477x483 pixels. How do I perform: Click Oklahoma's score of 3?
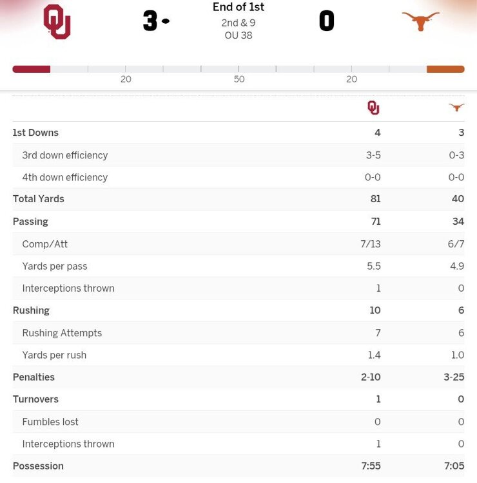click(150, 21)
